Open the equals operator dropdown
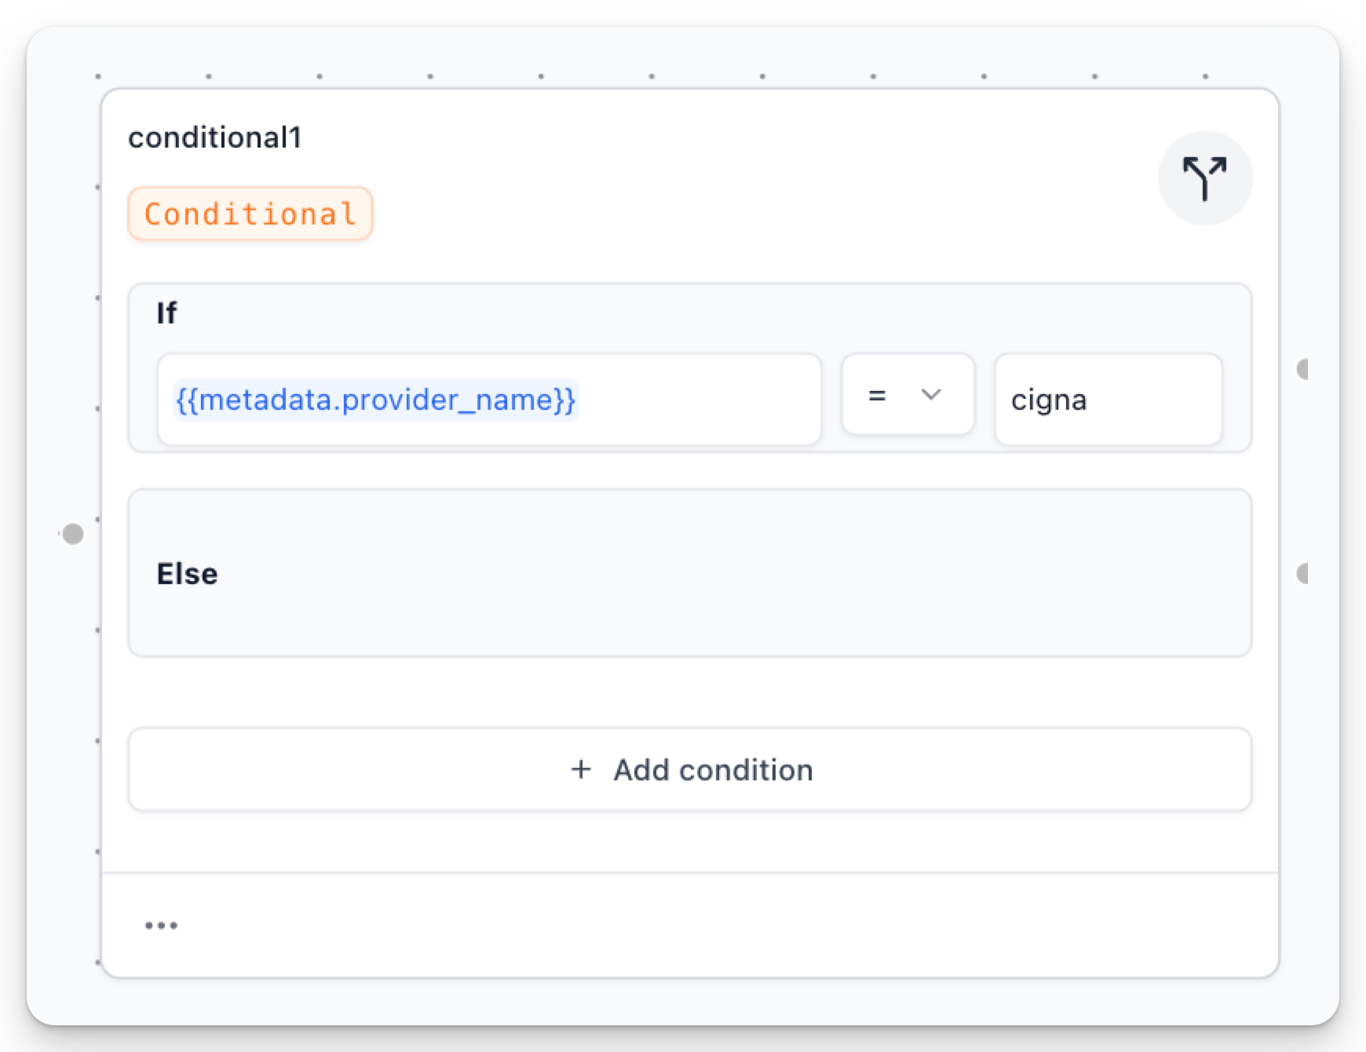This screenshot has height=1052, width=1366. 907,395
